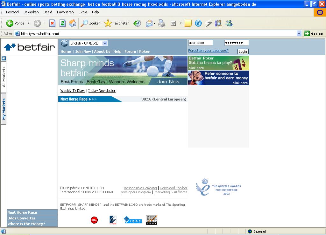The image size is (326, 235).
Task: Open the About Us nav link
Action: [102, 52]
